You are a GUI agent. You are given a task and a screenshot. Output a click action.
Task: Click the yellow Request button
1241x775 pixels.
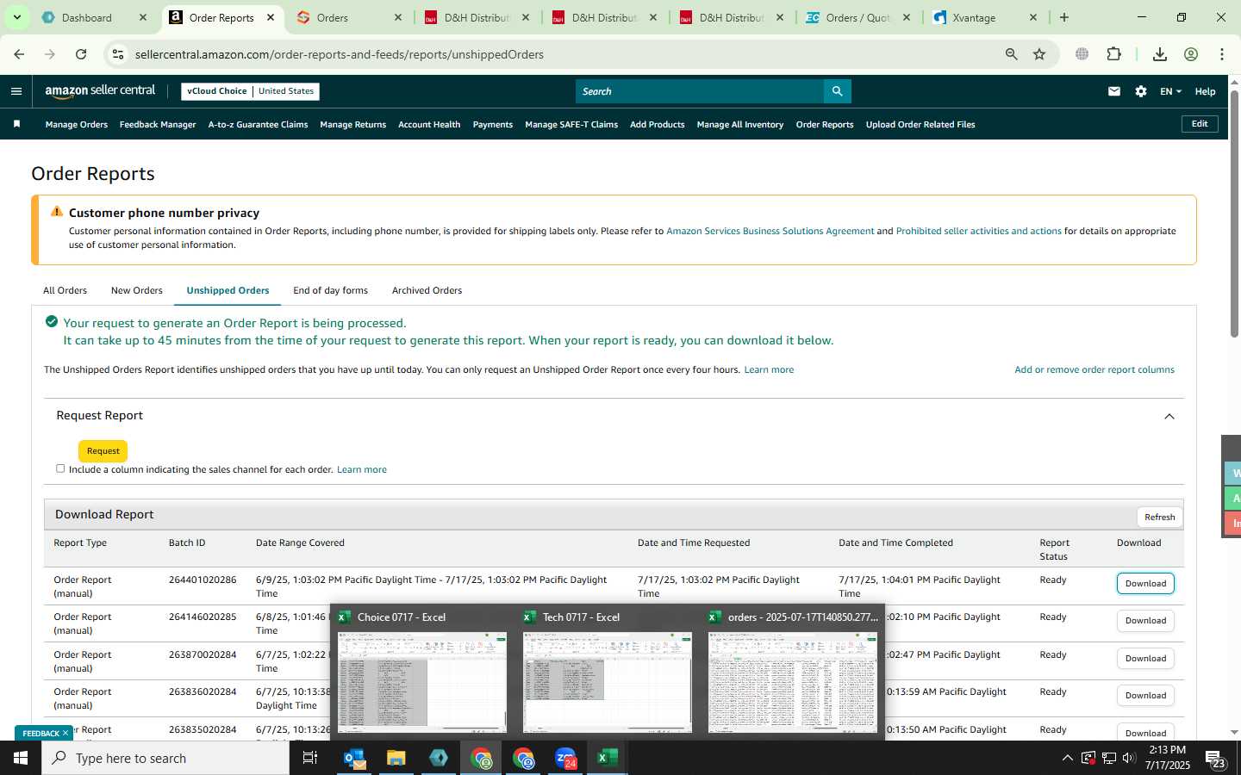point(103,451)
